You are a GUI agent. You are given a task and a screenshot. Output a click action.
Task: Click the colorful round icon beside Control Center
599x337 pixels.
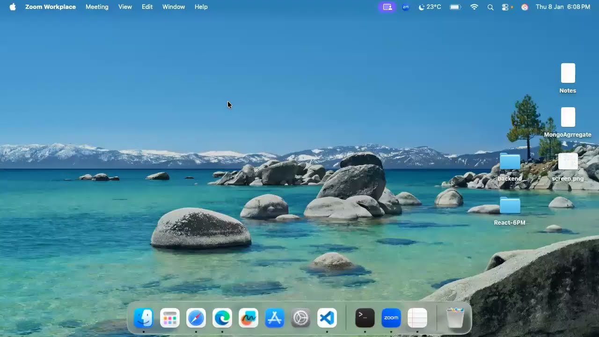click(525, 7)
